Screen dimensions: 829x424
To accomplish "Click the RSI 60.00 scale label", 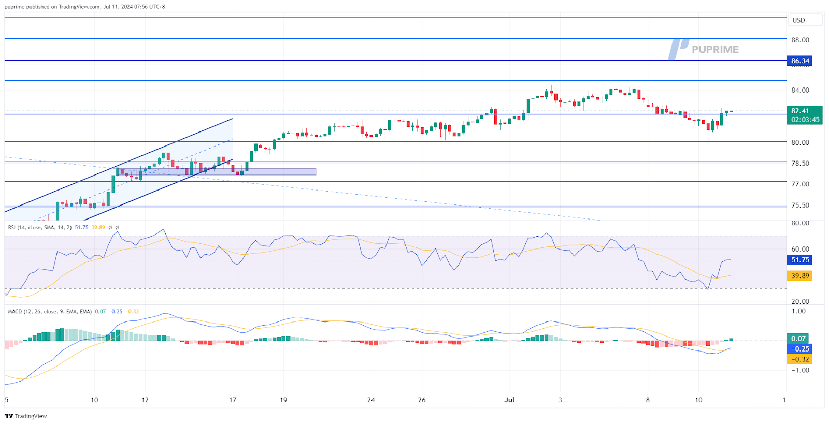I will 800,249.
